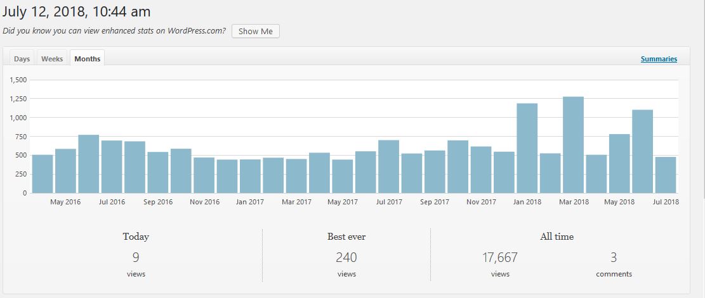Select the April 2016 bar, the first one
The width and height of the screenshot is (705, 298).
tap(43, 174)
